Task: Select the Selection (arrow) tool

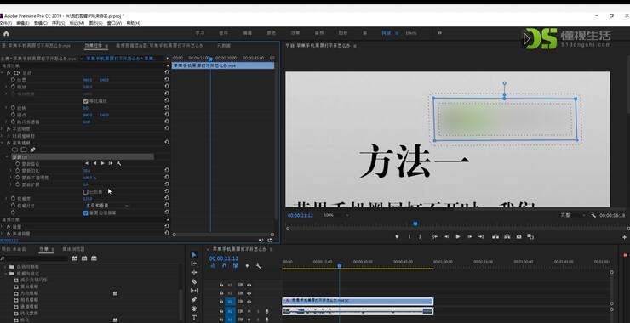Action: (x=194, y=255)
